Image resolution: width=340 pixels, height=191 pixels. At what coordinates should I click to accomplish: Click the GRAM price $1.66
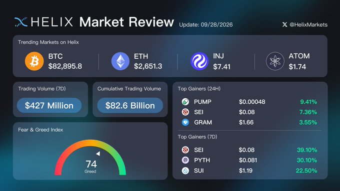click(246, 123)
